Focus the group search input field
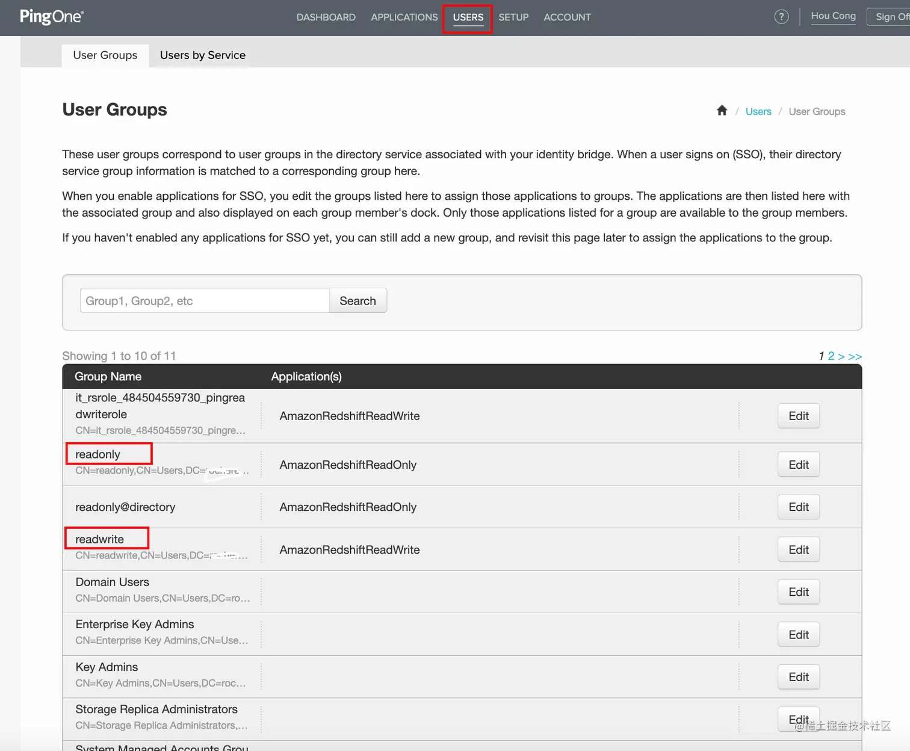This screenshot has width=910, height=751. [205, 301]
